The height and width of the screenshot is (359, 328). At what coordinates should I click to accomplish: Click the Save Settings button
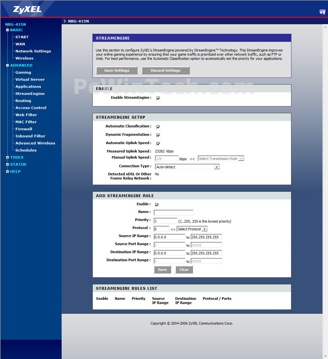pyautogui.click(x=117, y=70)
